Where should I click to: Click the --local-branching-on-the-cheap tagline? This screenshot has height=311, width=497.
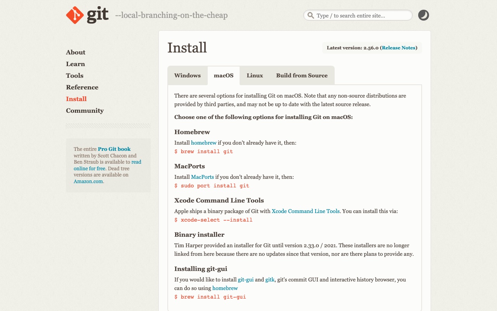tap(171, 16)
